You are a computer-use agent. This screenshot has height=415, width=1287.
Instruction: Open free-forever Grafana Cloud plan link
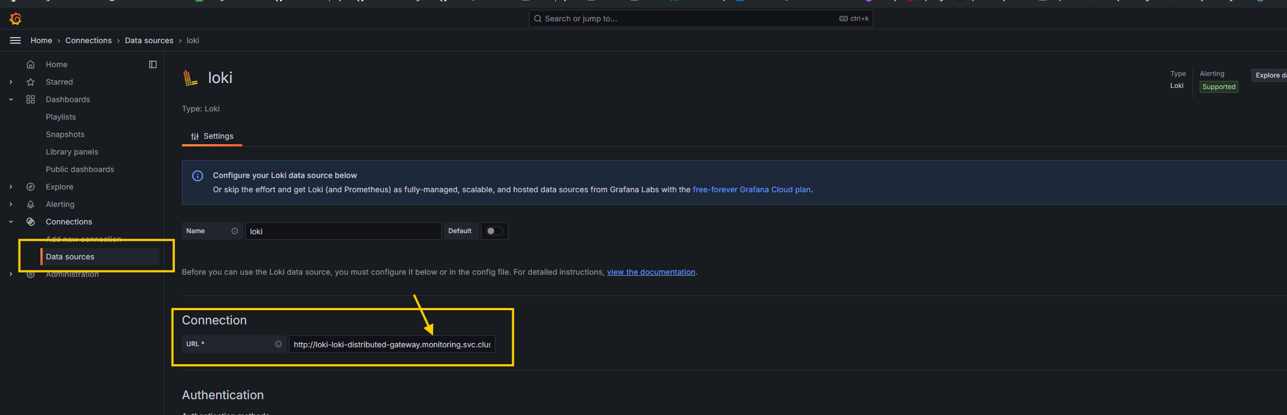752,189
